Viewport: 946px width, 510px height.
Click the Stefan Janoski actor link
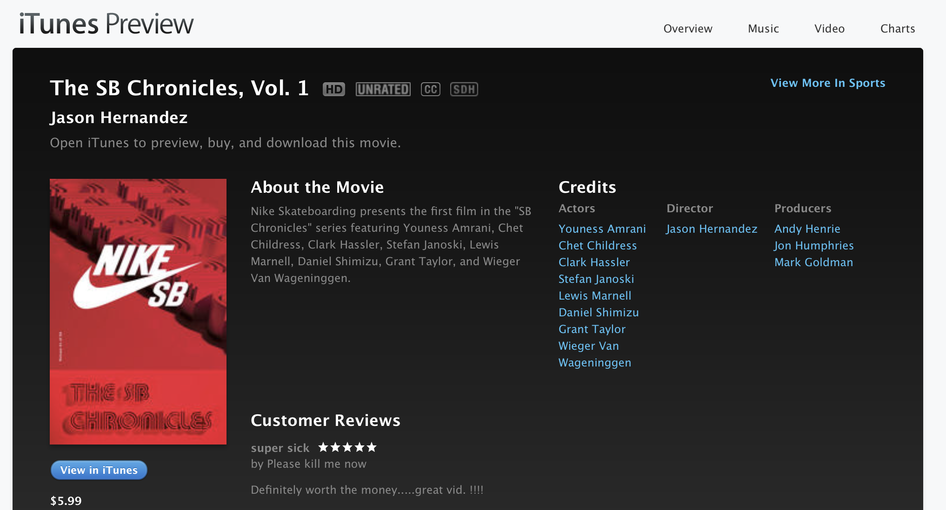596,279
